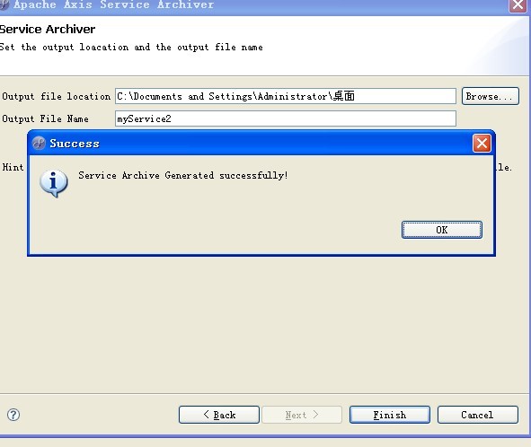Click the Back button
The image size is (531, 447).
click(219, 415)
